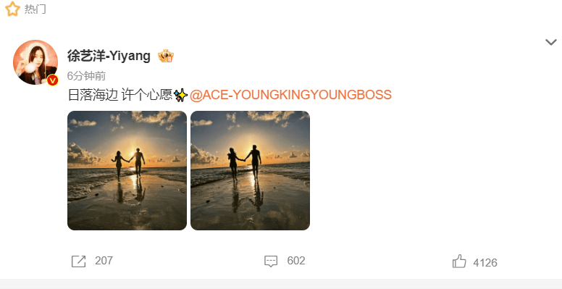Click the repost share icon

[x=78, y=261]
